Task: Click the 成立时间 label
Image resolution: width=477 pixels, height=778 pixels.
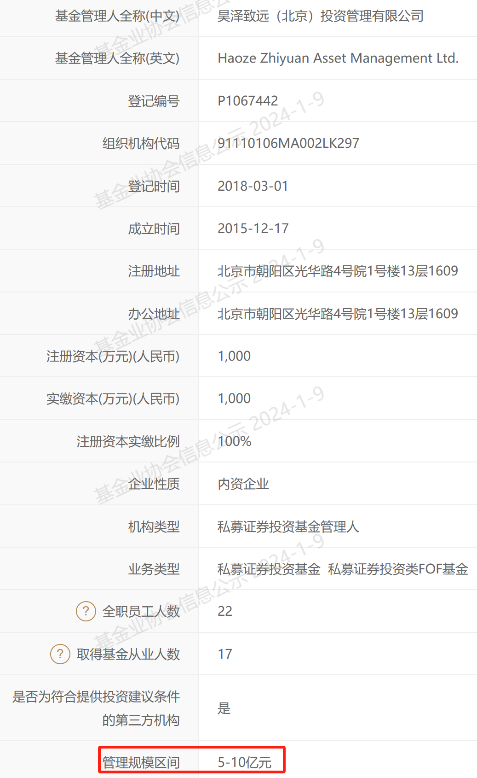Action: 154,228
